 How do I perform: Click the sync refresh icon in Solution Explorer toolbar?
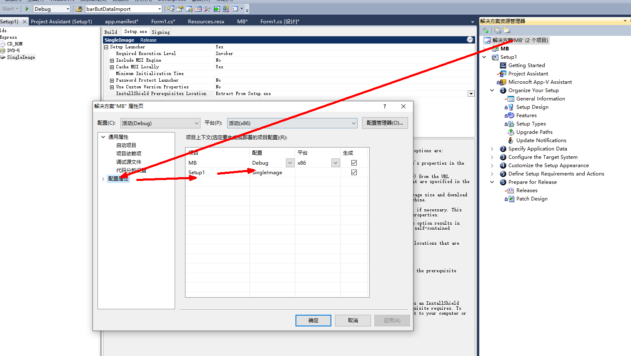486,30
